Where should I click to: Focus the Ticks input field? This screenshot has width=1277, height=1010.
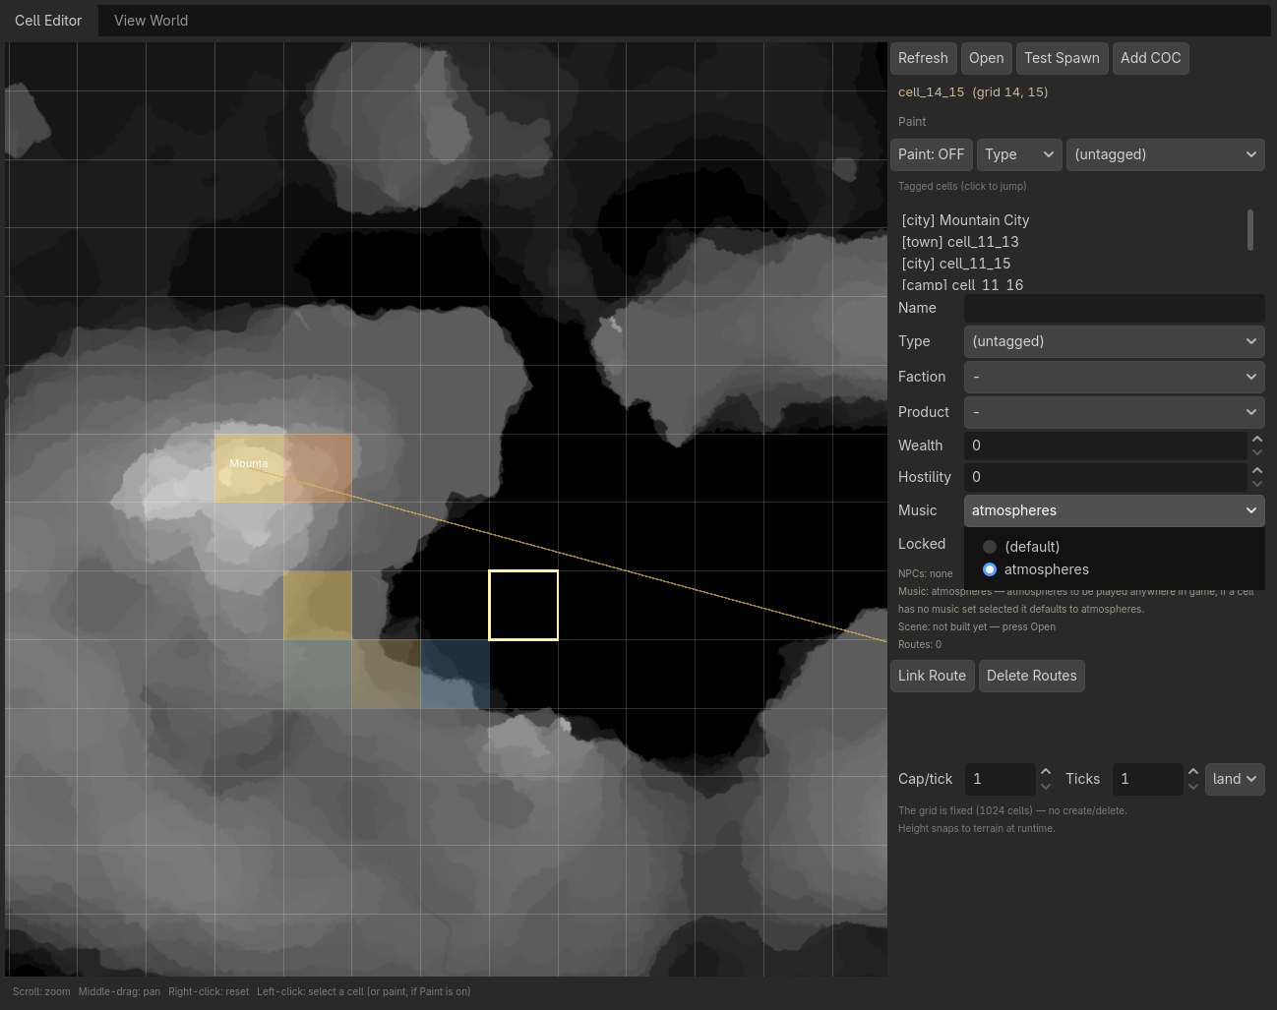tap(1147, 779)
